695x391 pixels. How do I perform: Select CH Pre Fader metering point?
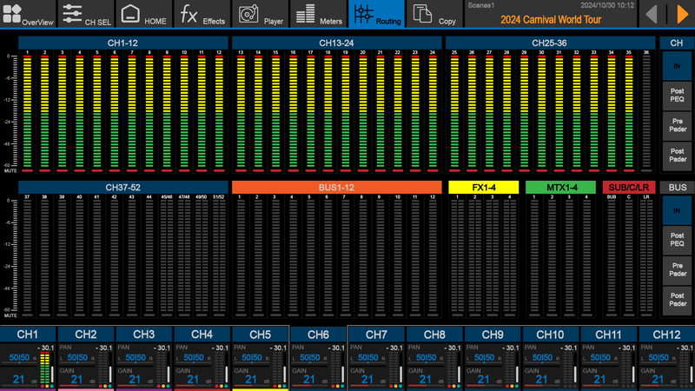677,125
